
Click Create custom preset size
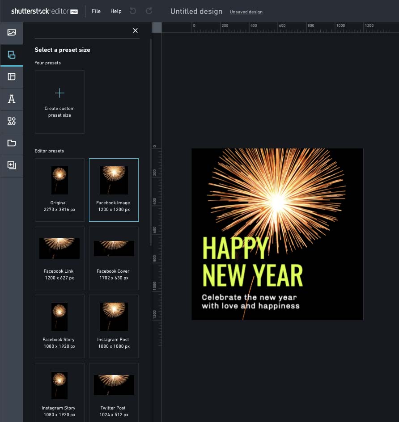(x=59, y=102)
